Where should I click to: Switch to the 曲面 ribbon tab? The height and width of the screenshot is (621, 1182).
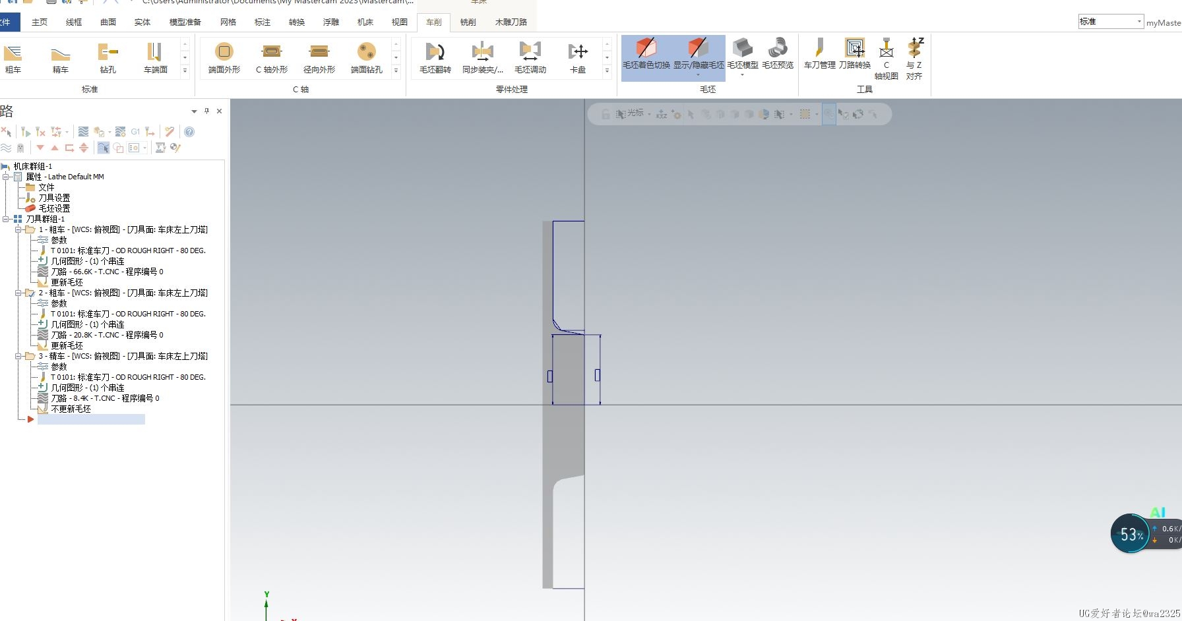pos(108,22)
